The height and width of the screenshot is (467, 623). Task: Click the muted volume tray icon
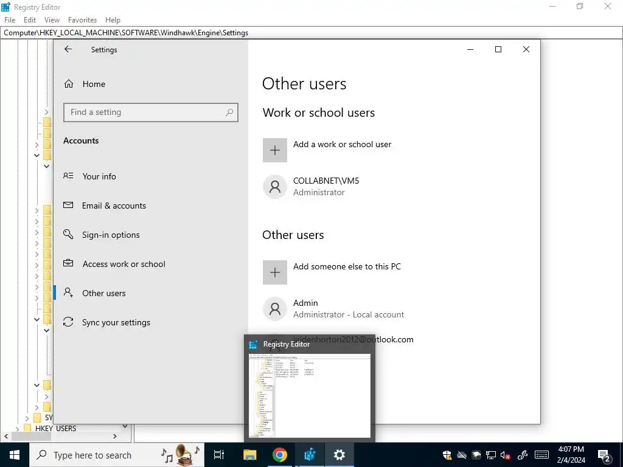coord(506,455)
